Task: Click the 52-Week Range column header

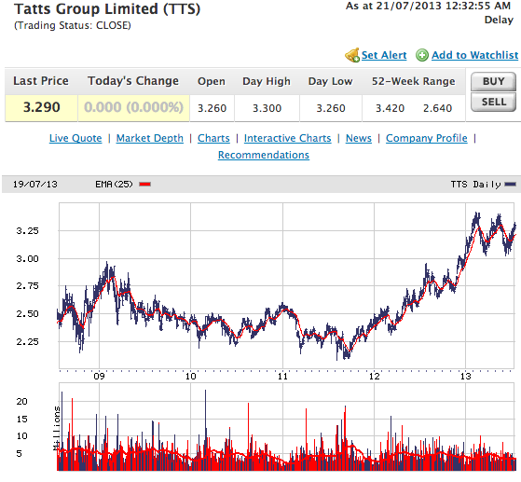Action: pos(413,81)
